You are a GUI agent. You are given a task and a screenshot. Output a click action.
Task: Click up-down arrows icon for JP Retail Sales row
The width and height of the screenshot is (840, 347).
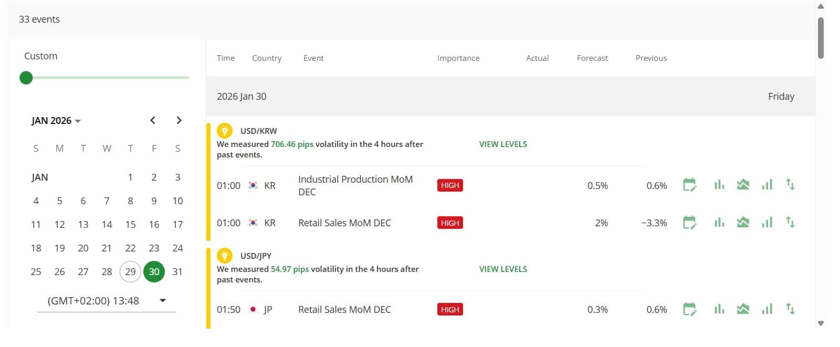click(790, 309)
